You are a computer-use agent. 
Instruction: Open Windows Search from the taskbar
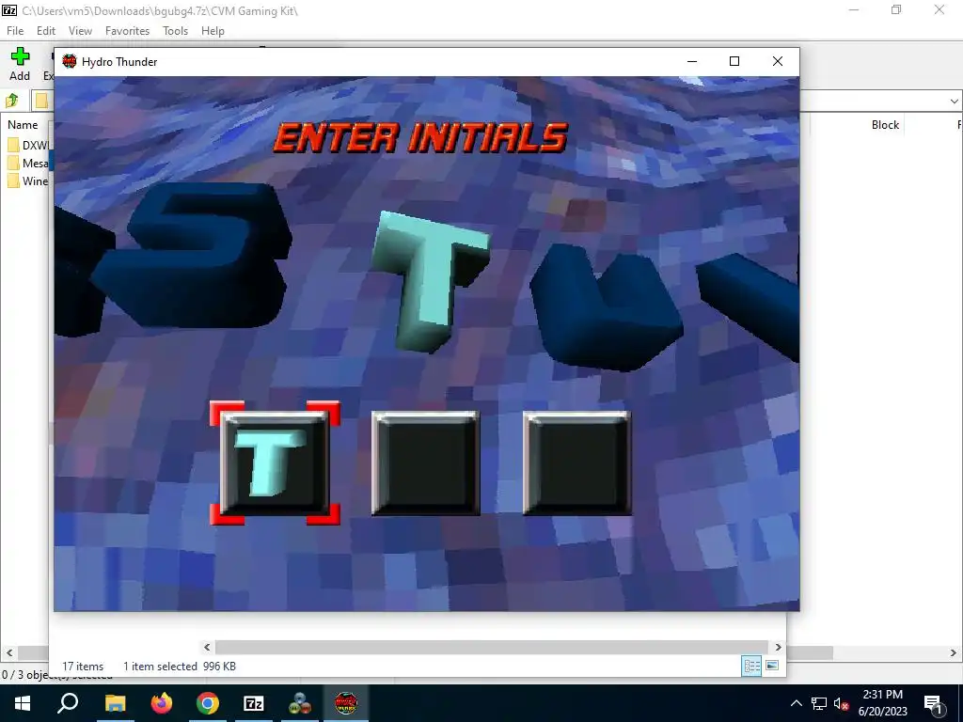[x=68, y=703]
